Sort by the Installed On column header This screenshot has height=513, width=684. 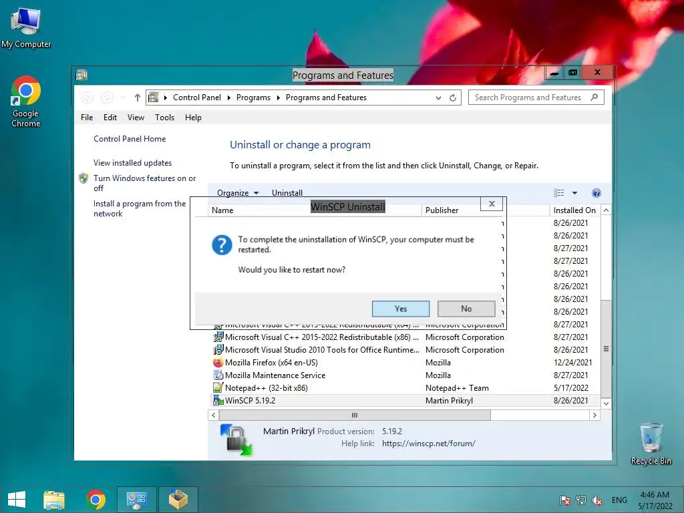574,210
